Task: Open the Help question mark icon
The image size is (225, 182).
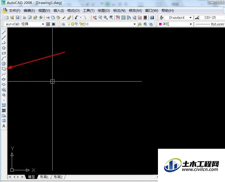Action: pyautogui.click(x=152, y=18)
